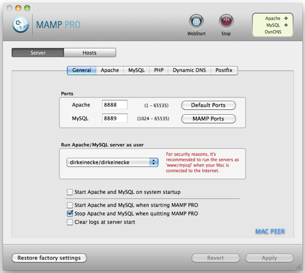Click Apache status indicator diamond
This screenshot has width=305, height=273.
tap(286, 18)
